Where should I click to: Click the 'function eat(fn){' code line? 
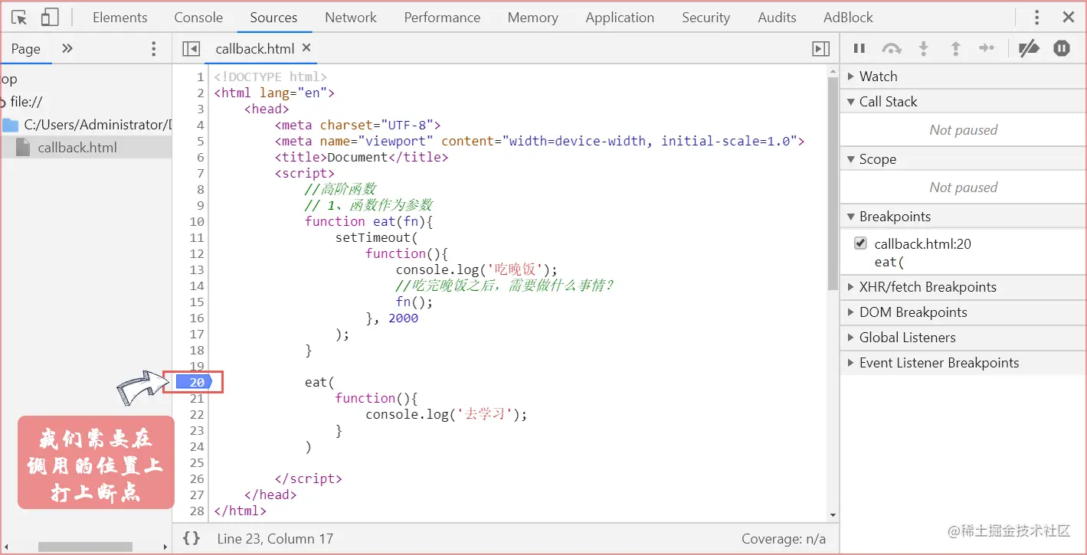pyautogui.click(x=369, y=221)
